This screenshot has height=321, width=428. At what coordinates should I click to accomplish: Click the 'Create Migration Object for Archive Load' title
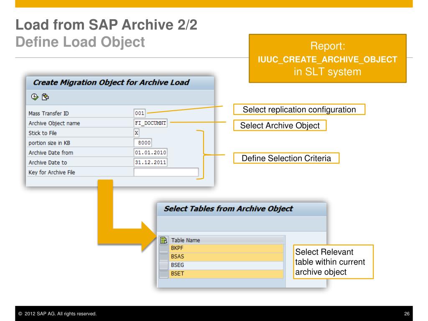click(111, 82)
